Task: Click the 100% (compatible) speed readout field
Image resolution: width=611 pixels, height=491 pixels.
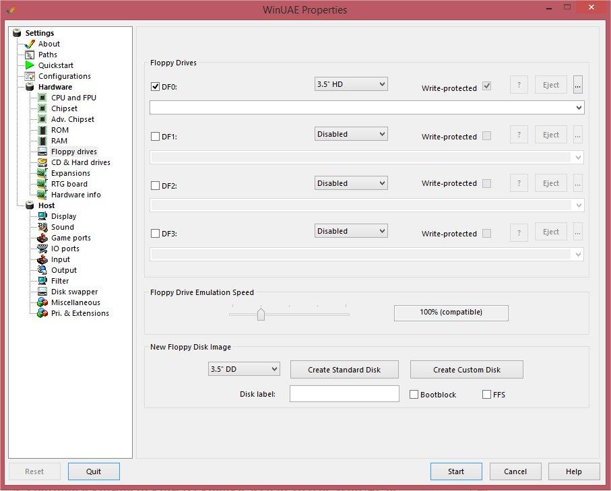Action: coord(451,313)
